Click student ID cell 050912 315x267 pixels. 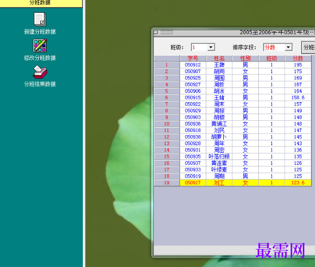[193, 65]
